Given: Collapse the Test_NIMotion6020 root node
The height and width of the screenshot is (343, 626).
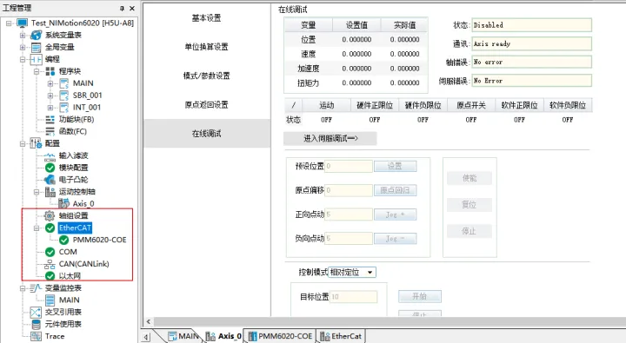Looking at the screenshot, I should coord(9,23).
